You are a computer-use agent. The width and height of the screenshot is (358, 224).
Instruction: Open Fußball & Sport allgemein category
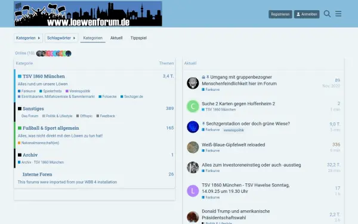tap(51, 128)
